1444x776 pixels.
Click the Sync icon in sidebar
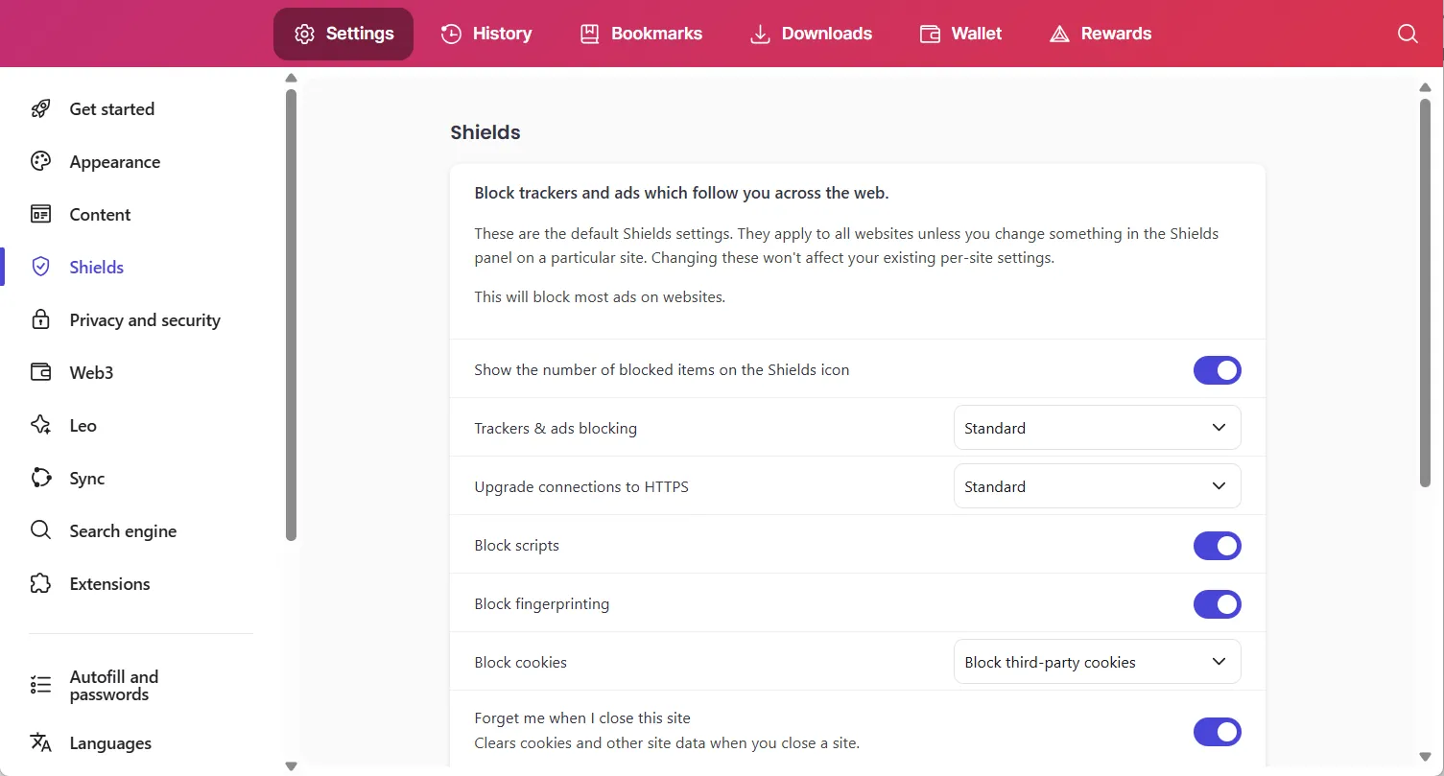point(40,479)
